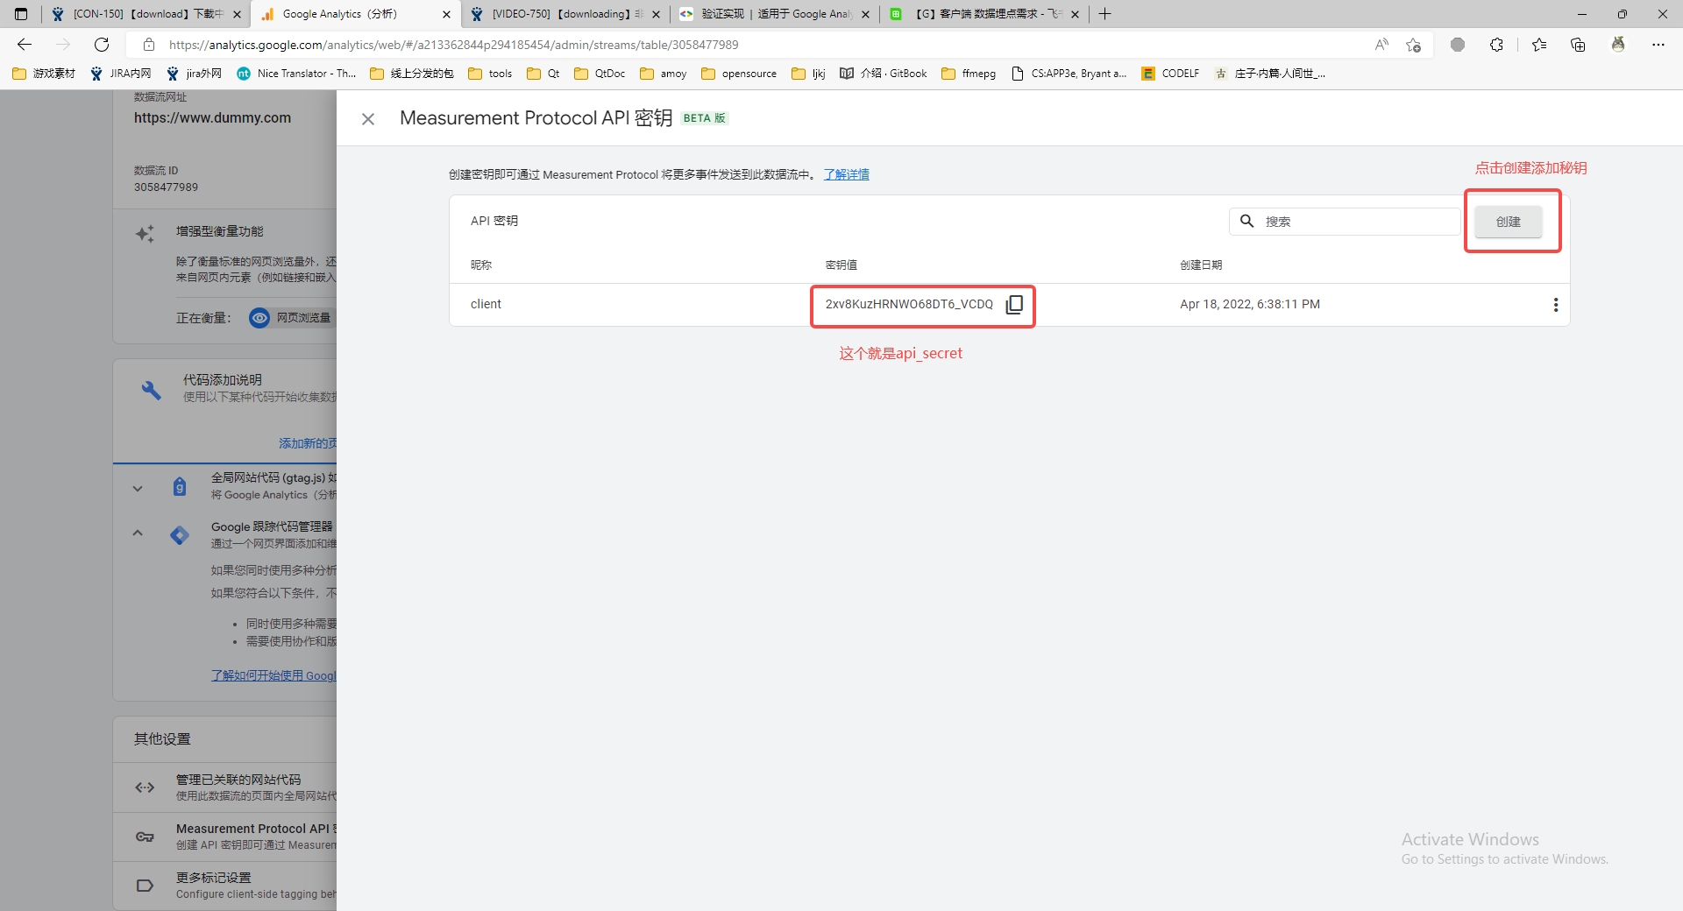Click the site security lock icon
The height and width of the screenshot is (911, 1683).
[x=149, y=45]
